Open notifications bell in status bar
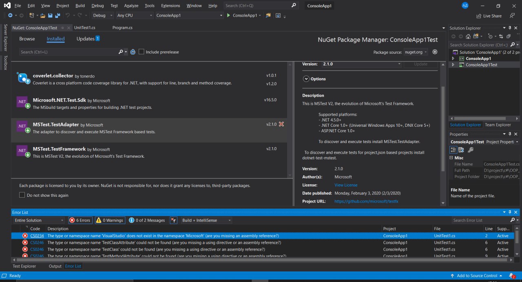Viewport: 522px width, 282px height. click(x=512, y=276)
